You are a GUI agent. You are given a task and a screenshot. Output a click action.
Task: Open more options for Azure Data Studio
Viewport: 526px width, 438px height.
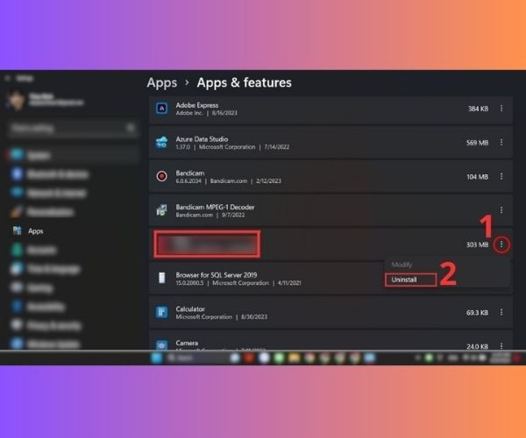click(x=501, y=143)
